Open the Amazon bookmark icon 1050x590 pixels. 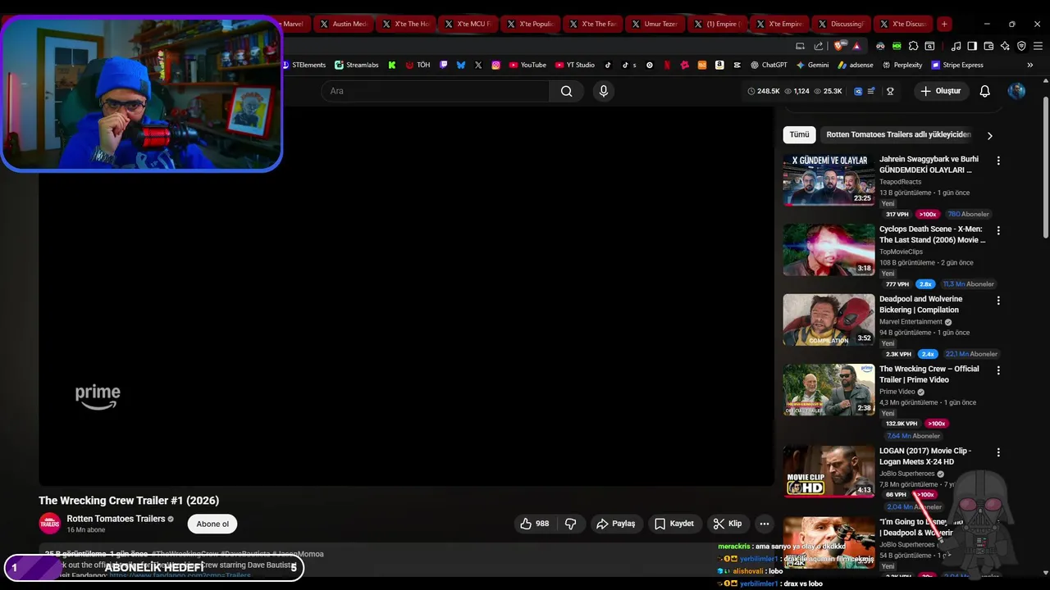tap(719, 65)
